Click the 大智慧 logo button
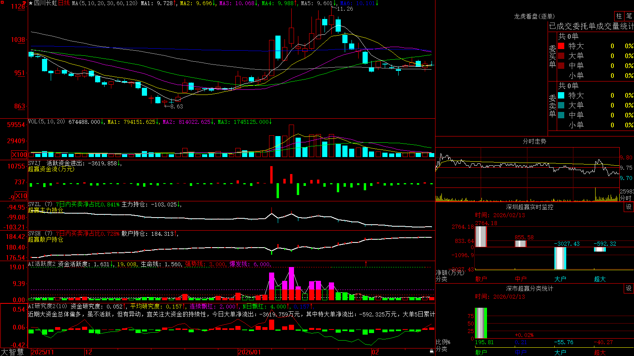The width and height of the screenshot is (634, 356). coord(12,352)
